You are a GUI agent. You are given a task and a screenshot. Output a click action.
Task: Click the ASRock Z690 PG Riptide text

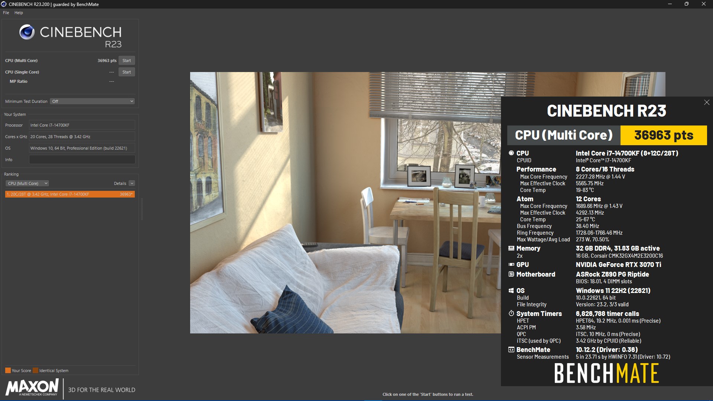point(612,274)
